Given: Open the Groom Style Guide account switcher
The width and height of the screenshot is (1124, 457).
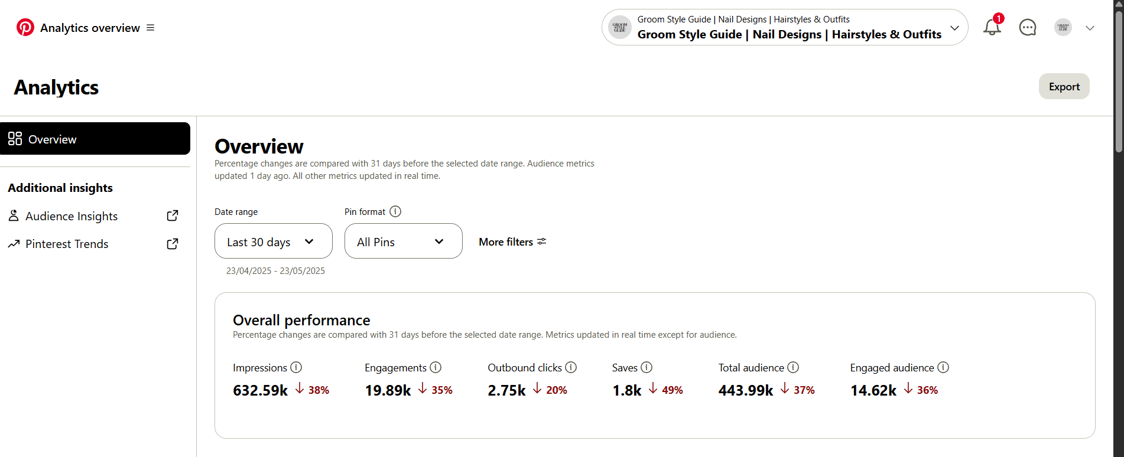Looking at the screenshot, I should pos(785,27).
